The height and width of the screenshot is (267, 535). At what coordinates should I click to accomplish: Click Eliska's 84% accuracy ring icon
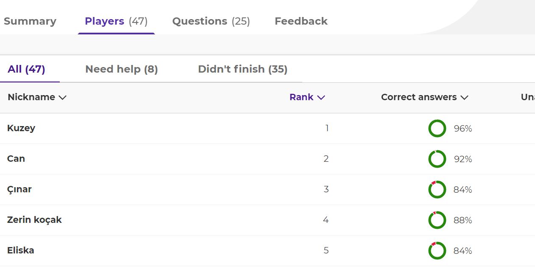click(x=437, y=251)
